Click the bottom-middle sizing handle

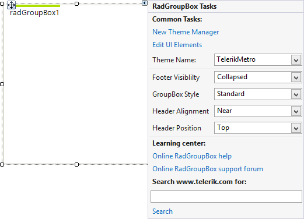click(77, 165)
